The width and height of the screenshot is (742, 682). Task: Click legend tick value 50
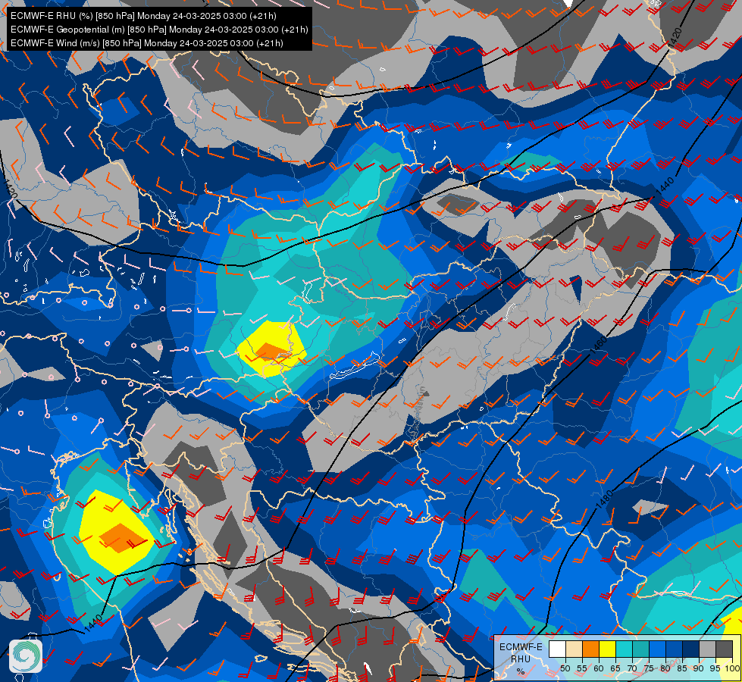[565, 668]
